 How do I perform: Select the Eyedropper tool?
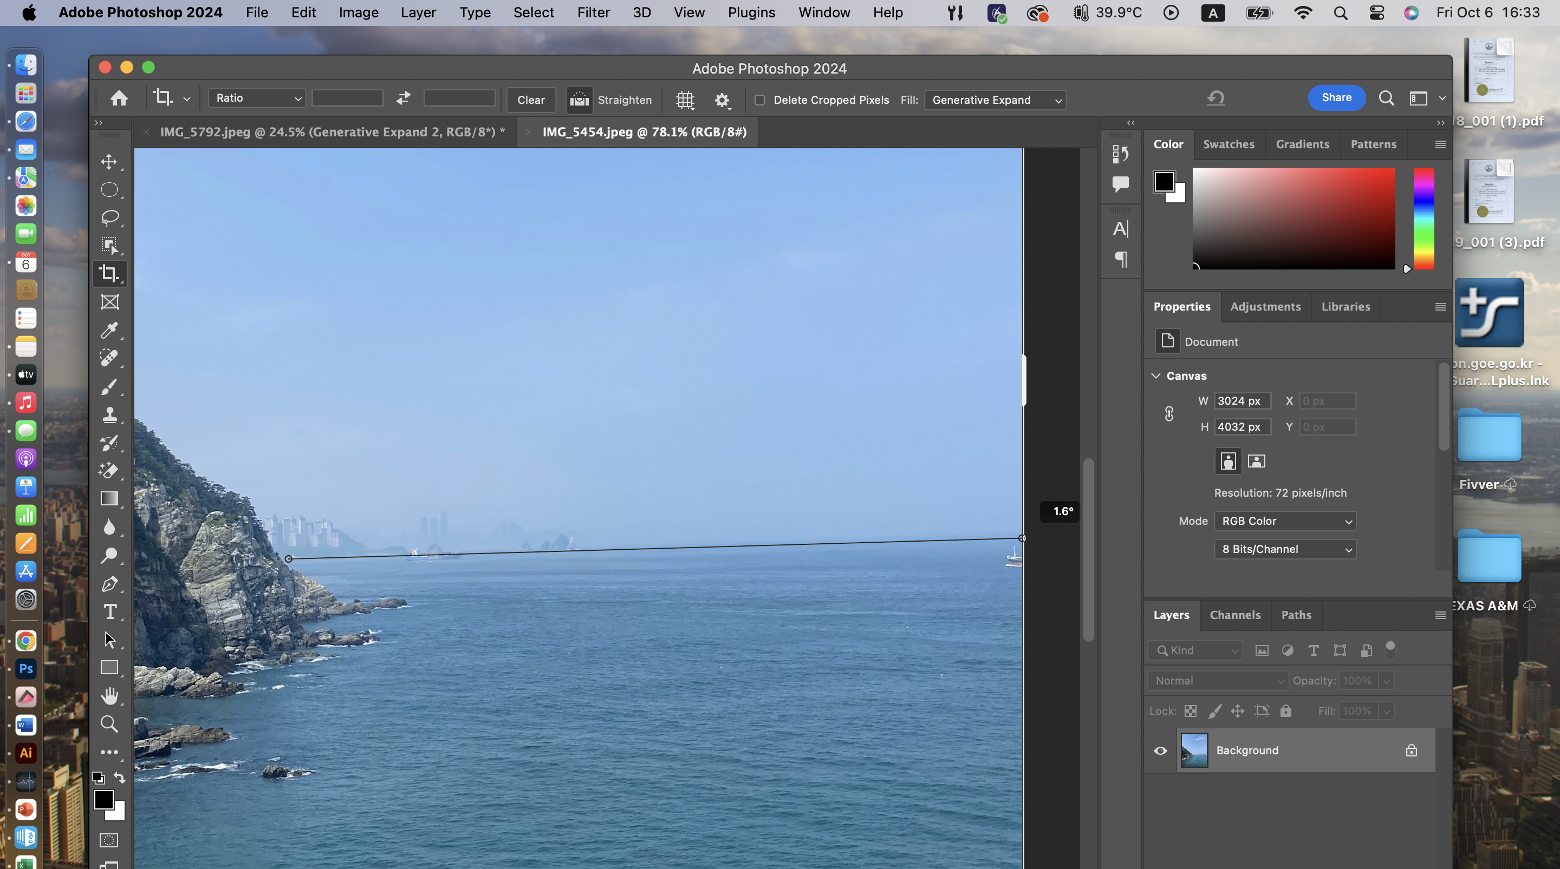pos(109,330)
